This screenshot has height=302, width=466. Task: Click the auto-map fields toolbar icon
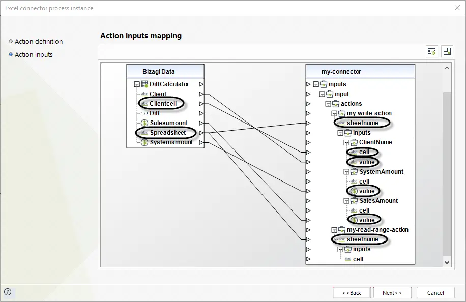point(431,51)
